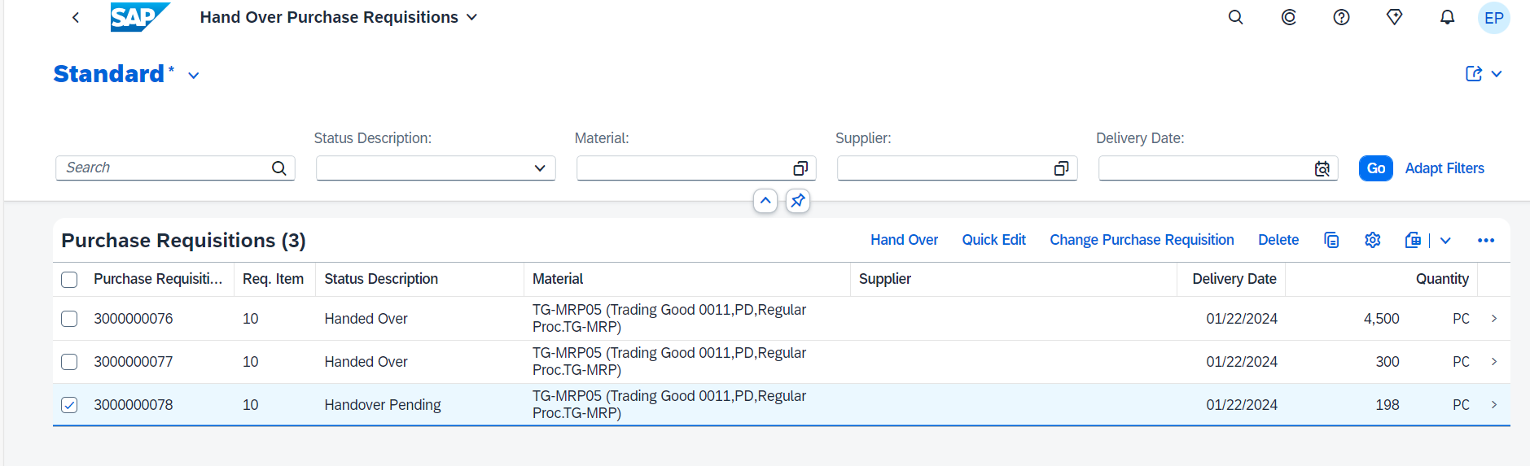Check the box for requisition 3000000077
The image size is (1530, 466).
click(69, 362)
